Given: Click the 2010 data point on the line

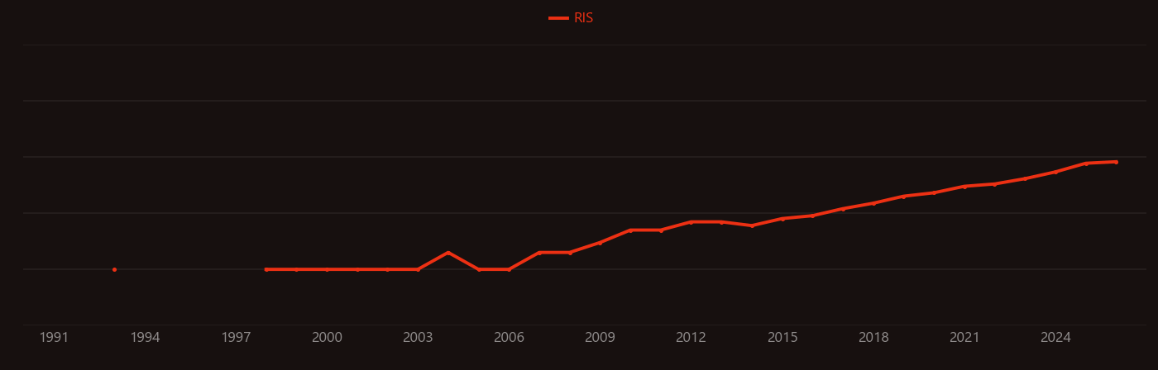Looking at the screenshot, I should coord(630,230).
